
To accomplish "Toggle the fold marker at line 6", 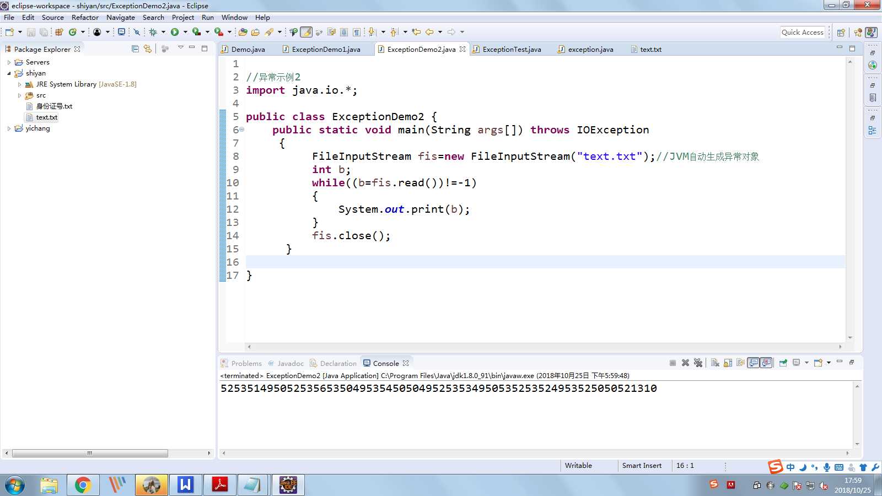I will click(x=241, y=130).
